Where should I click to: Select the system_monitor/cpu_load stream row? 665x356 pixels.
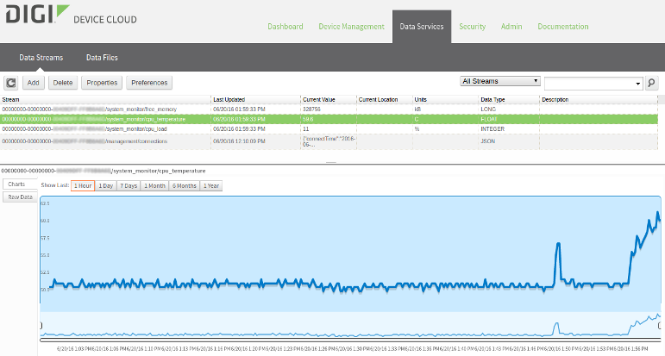click(x=329, y=128)
